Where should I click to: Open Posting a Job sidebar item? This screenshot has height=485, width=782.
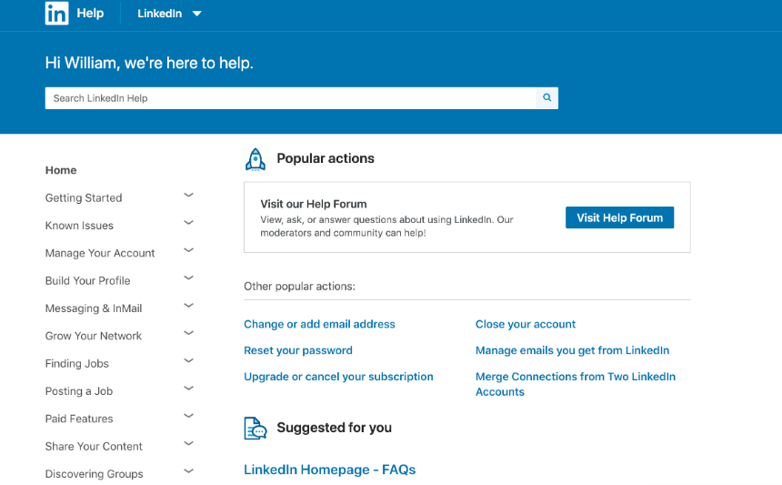[79, 391]
